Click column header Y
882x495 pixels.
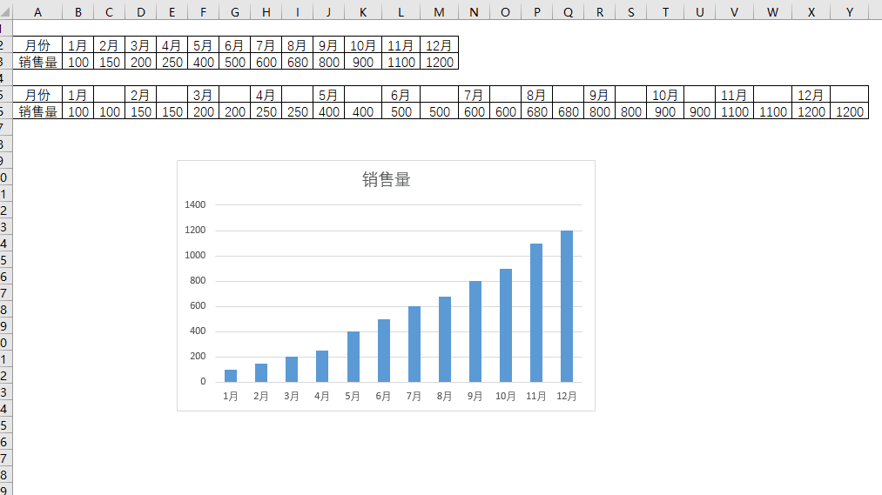(849, 11)
